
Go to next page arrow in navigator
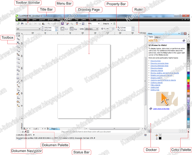coord(43,129)
